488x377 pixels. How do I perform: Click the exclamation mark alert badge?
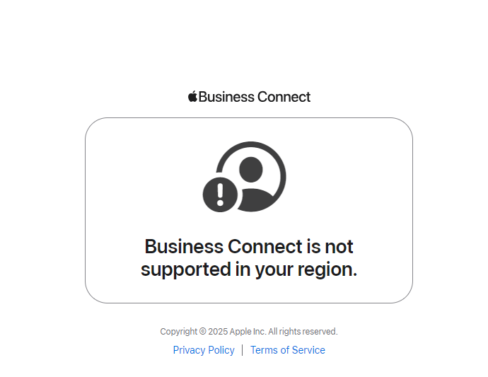(x=221, y=195)
